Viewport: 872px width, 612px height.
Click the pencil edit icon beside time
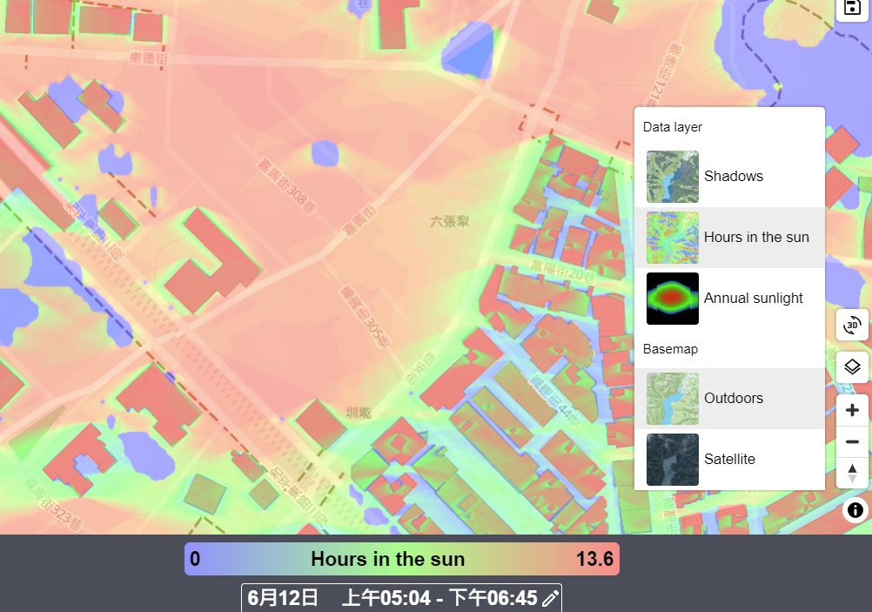[x=550, y=599]
